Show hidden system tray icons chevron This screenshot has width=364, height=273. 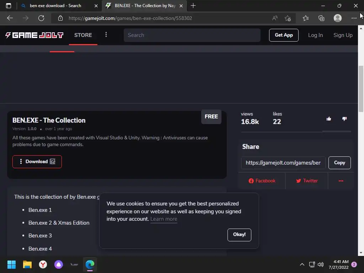point(302,264)
